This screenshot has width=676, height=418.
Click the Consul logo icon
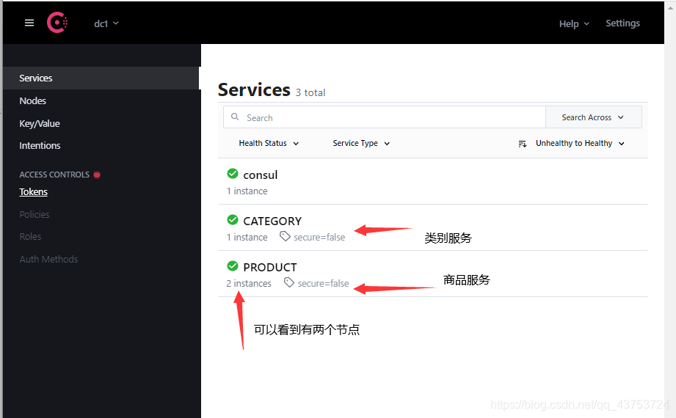point(57,23)
